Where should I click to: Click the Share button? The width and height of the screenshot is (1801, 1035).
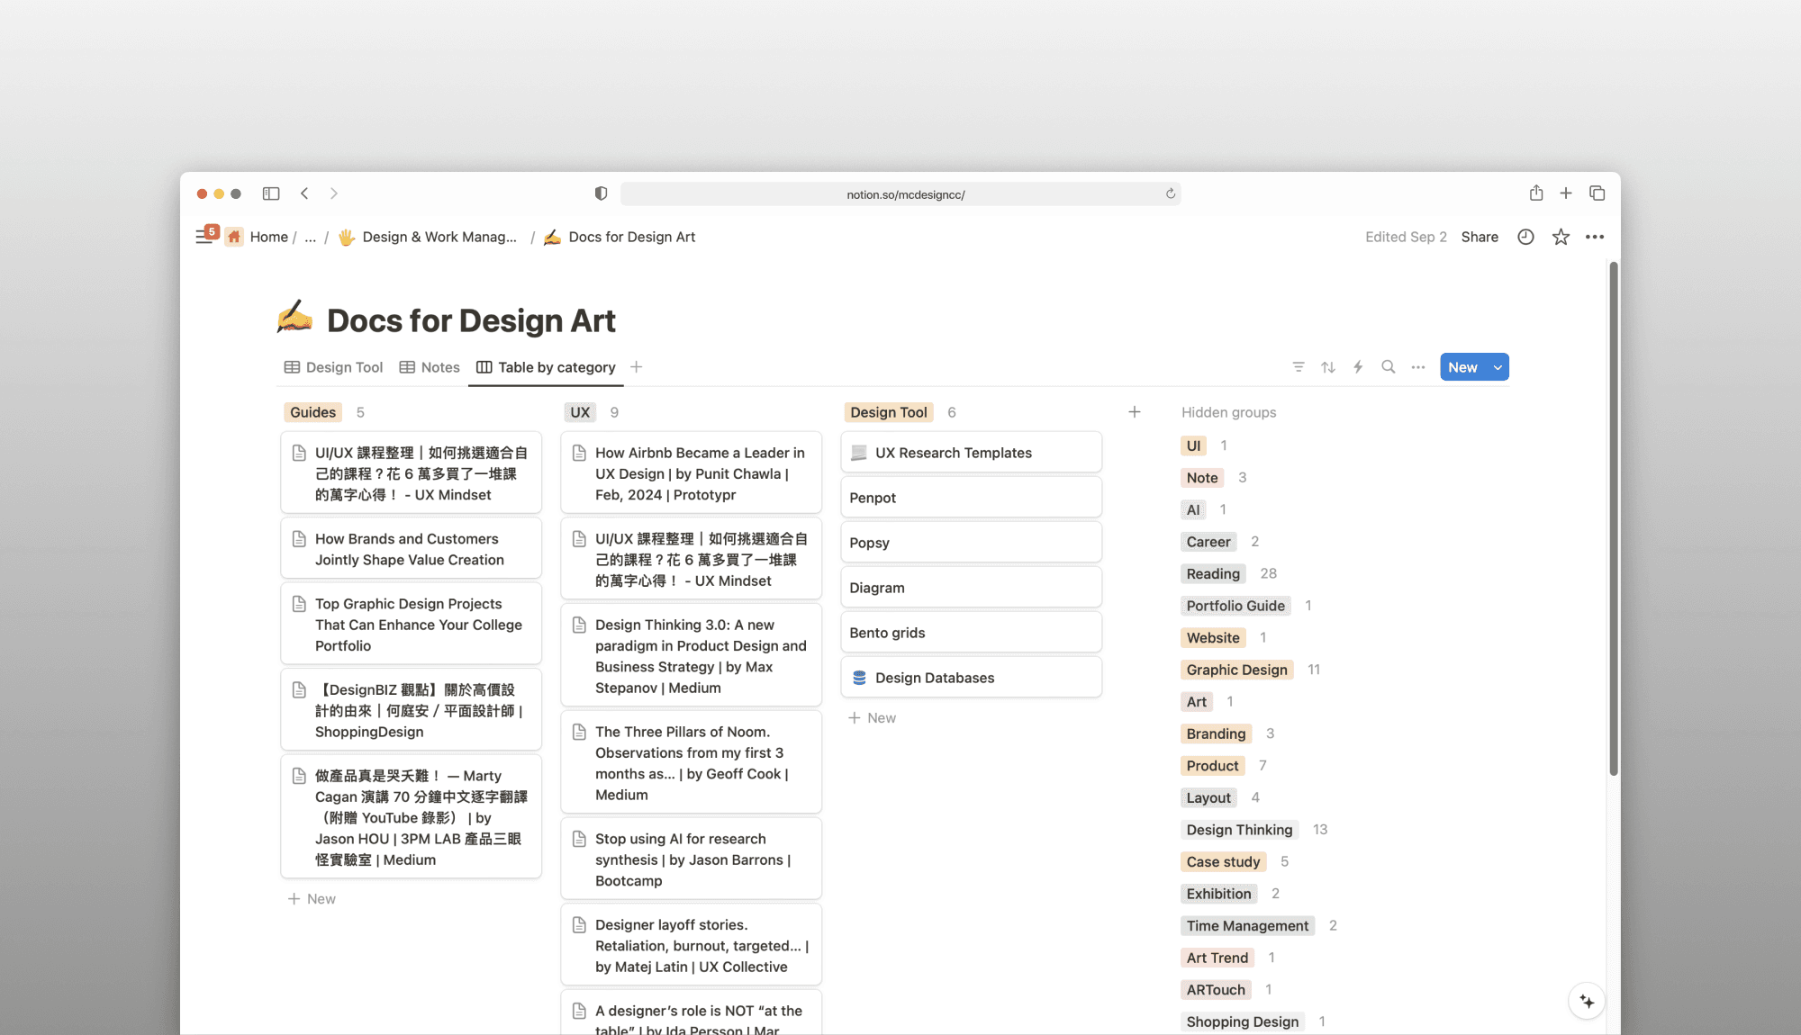(1480, 237)
